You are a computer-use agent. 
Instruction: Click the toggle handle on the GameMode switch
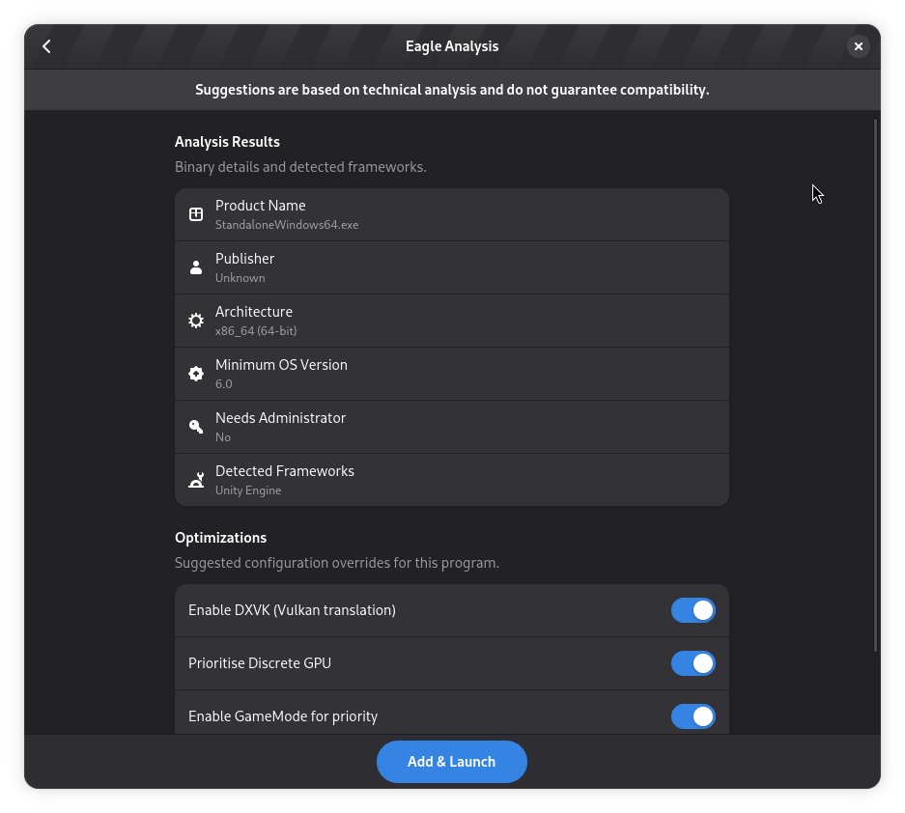click(703, 716)
